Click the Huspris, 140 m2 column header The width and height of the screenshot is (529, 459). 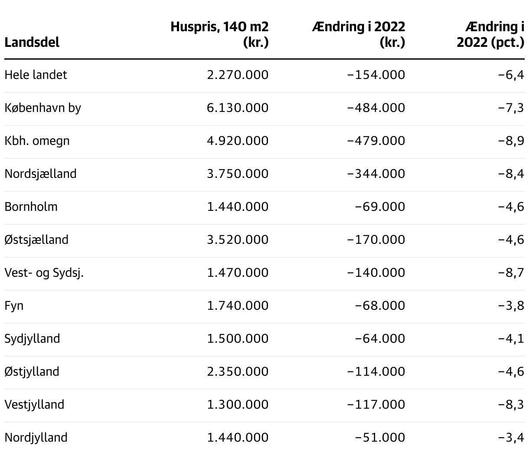coord(219,34)
